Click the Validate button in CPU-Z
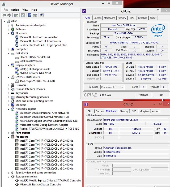This screenshot has height=187, width=170. pos(144,95)
